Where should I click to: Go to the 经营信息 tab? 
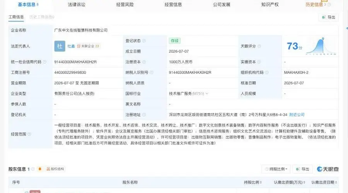tap(173, 4)
